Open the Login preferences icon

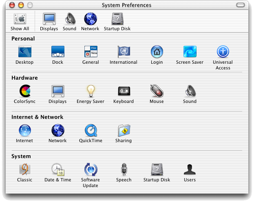pos(157,51)
